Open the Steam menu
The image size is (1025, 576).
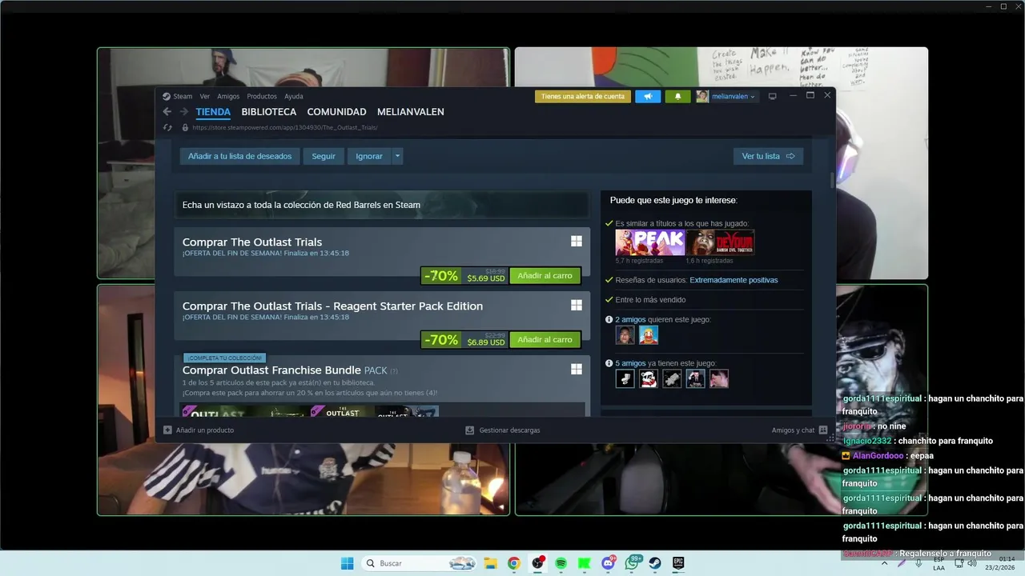pos(183,96)
